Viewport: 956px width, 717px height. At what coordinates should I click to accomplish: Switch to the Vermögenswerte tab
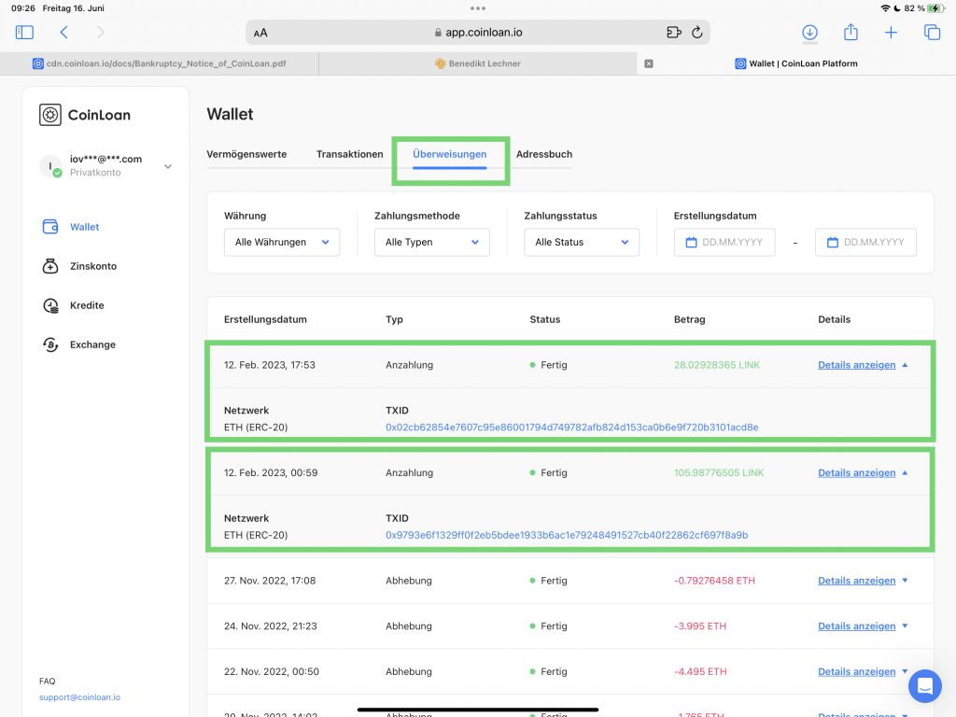point(246,154)
